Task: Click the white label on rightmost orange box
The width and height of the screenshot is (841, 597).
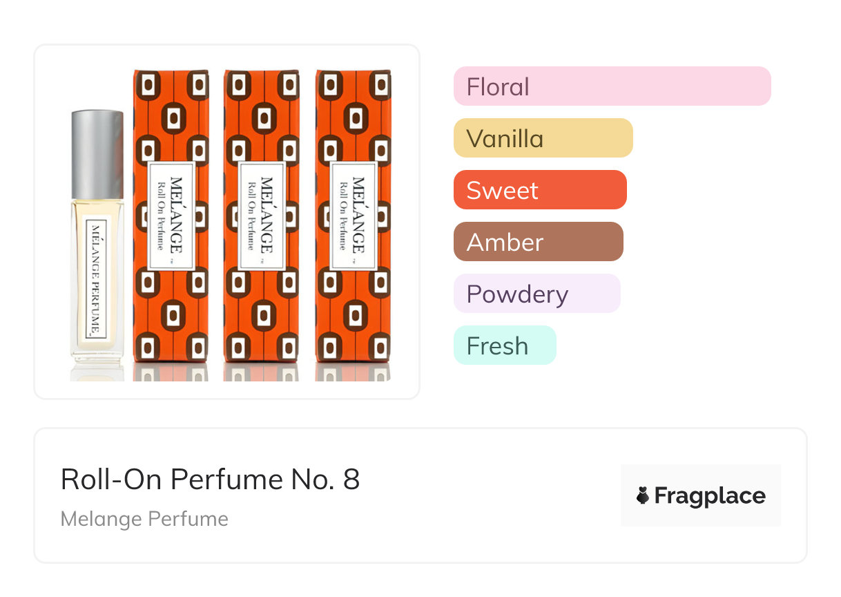Action: (354, 215)
